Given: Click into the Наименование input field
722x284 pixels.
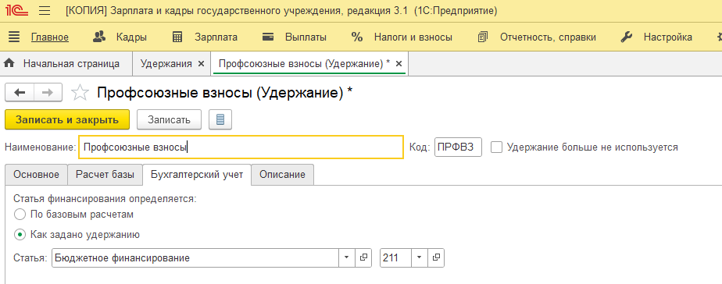Looking at the screenshot, I should 241,147.
